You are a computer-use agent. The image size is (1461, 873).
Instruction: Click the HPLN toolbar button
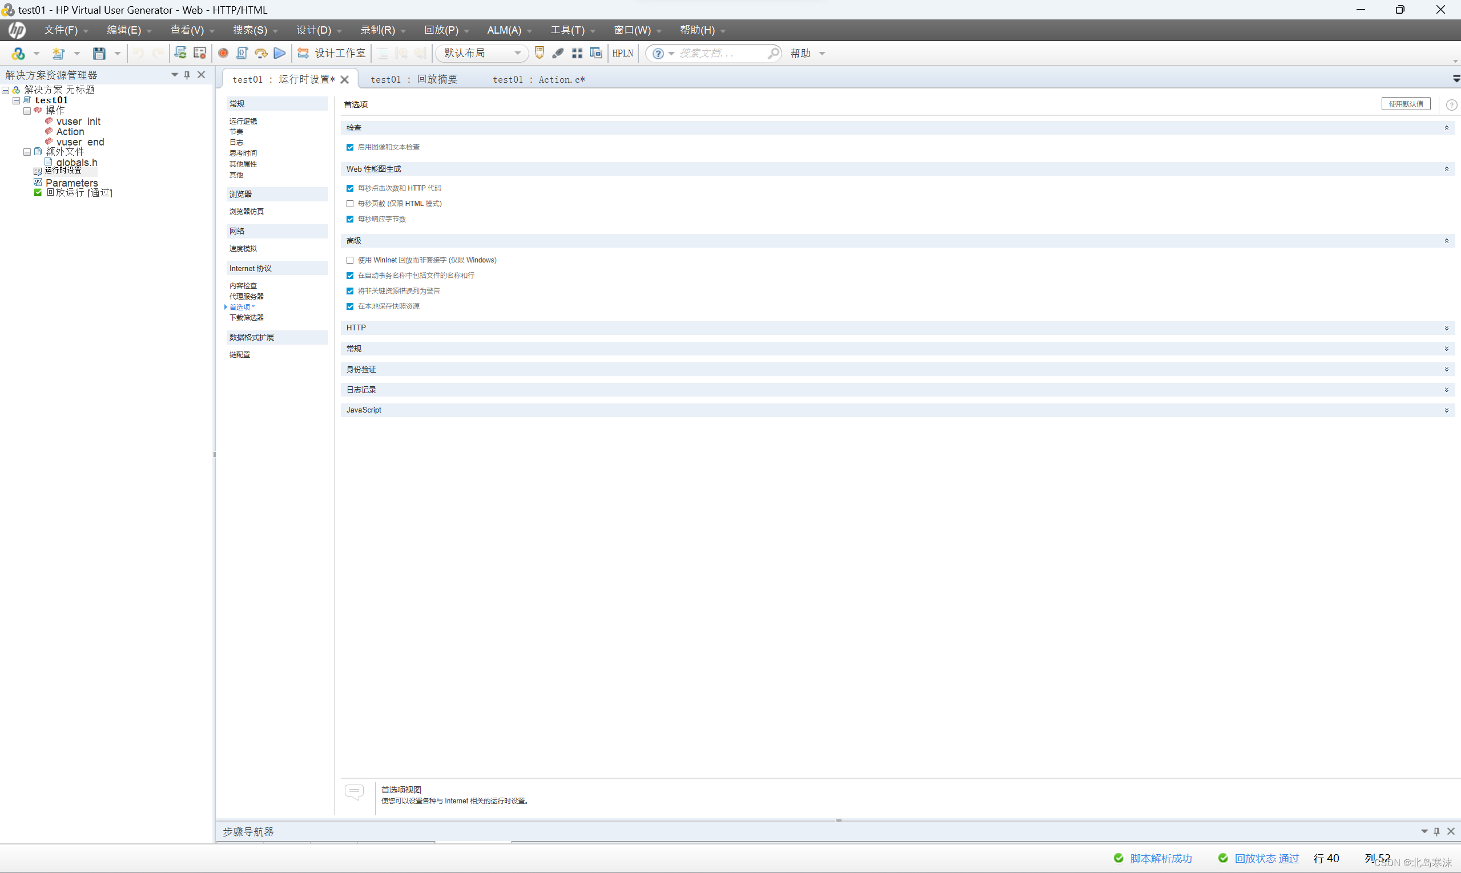coord(622,54)
